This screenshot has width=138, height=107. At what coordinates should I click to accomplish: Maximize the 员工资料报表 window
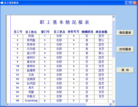pos(131,3)
